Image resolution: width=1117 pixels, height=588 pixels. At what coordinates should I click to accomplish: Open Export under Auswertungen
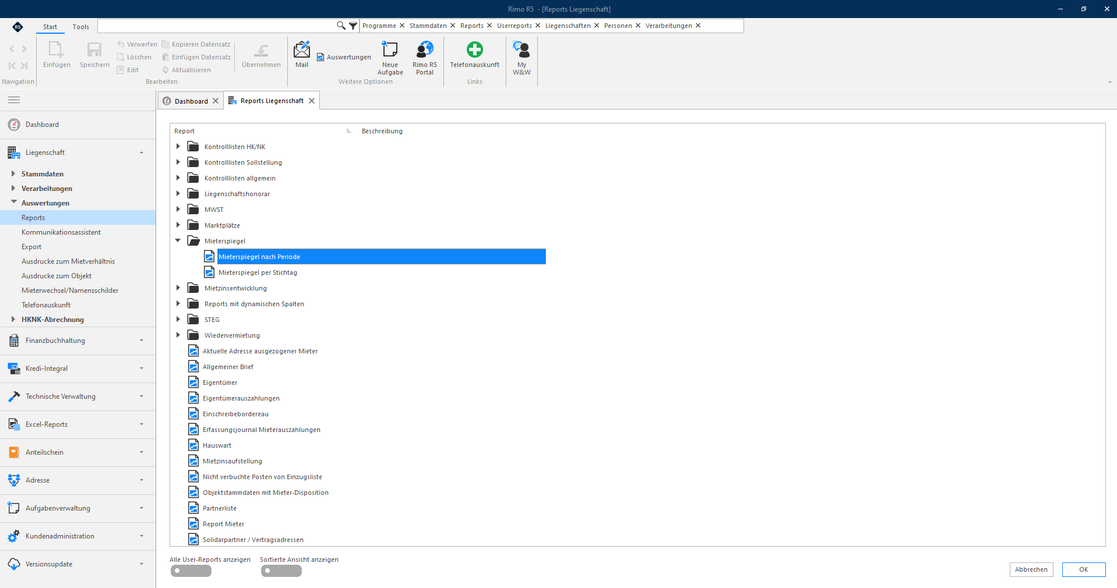point(31,247)
